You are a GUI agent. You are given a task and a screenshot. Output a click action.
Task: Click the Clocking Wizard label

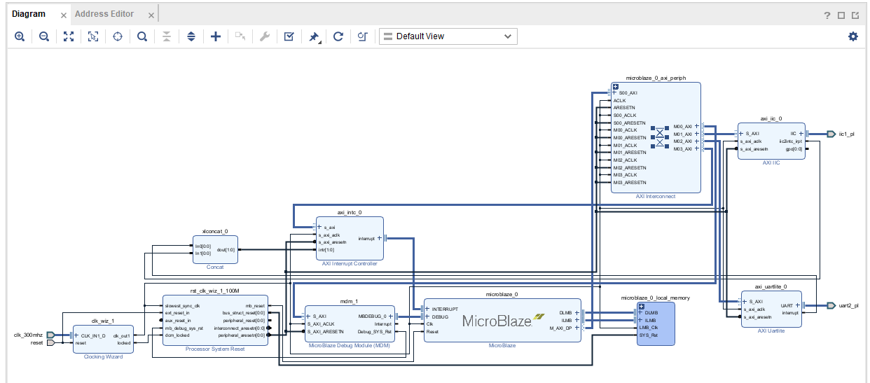click(103, 357)
